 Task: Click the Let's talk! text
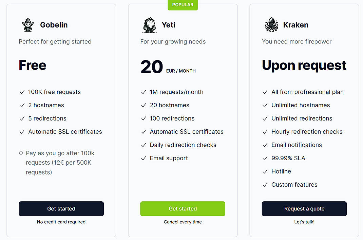coord(304,222)
